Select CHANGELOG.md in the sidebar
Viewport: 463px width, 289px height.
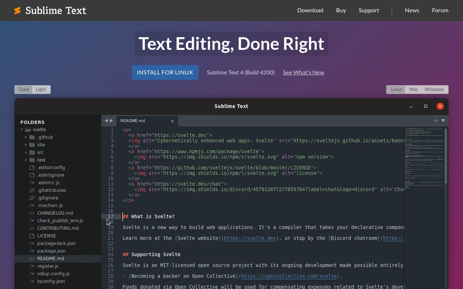58,213
